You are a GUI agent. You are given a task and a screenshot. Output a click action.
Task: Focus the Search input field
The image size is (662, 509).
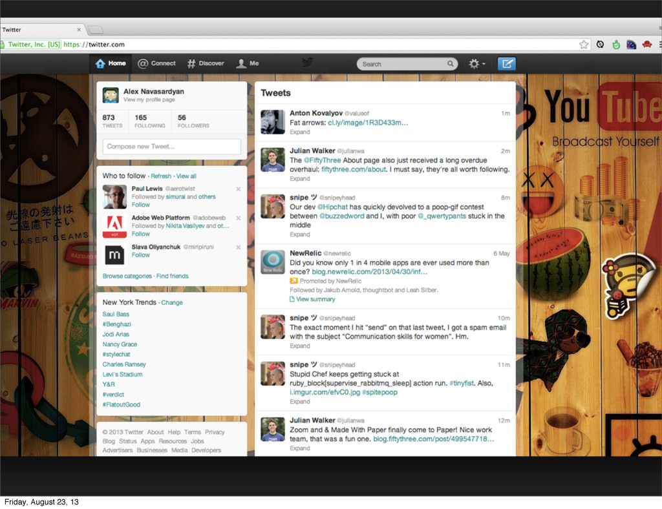pyautogui.click(x=407, y=64)
